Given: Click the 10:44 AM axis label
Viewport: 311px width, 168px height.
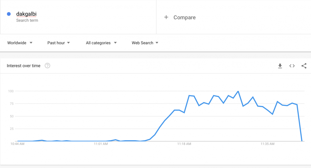Looking at the screenshot, I should pos(17,144).
